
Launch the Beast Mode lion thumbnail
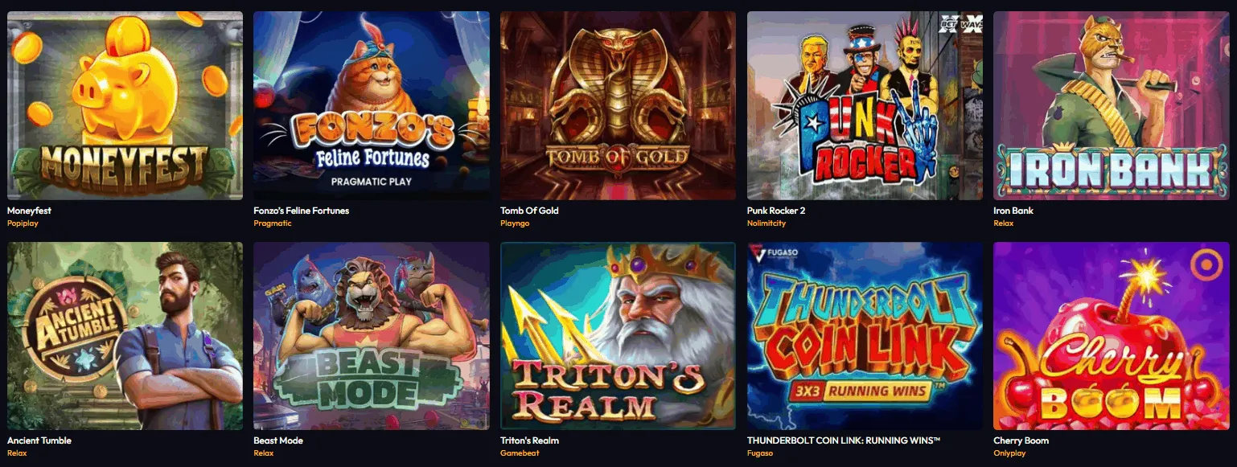point(372,336)
